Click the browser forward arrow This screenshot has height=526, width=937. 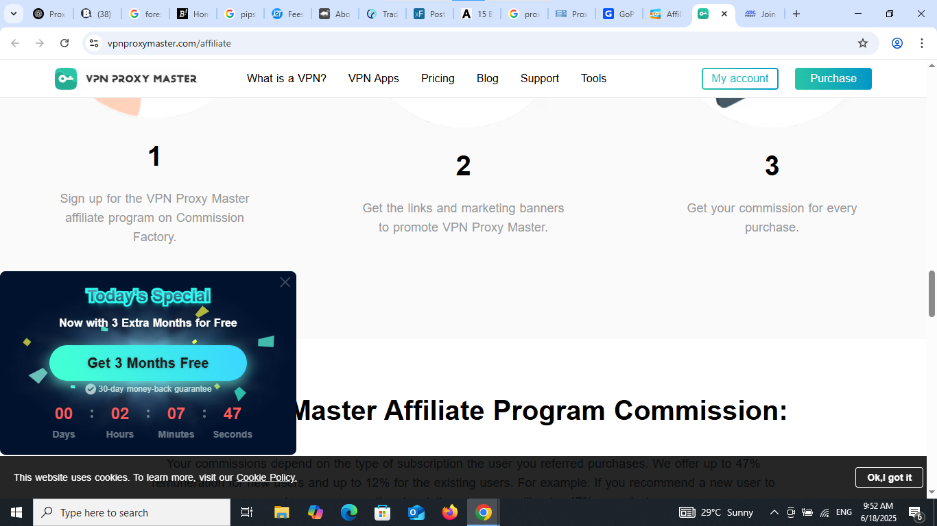click(x=40, y=43)
